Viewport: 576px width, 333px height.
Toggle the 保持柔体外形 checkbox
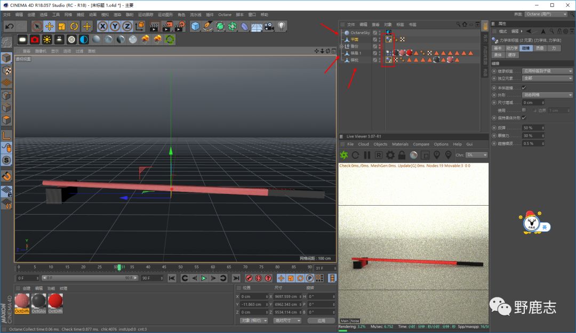click(524, 117)
